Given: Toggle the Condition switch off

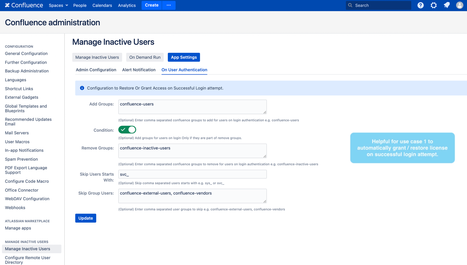Looking at the screenshot, I should 127,130.
